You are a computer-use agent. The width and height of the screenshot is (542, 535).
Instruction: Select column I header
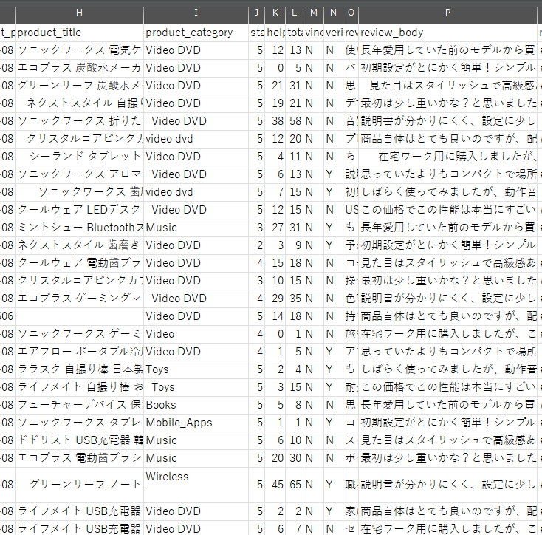pyautogui.click(x=196, y=13)
